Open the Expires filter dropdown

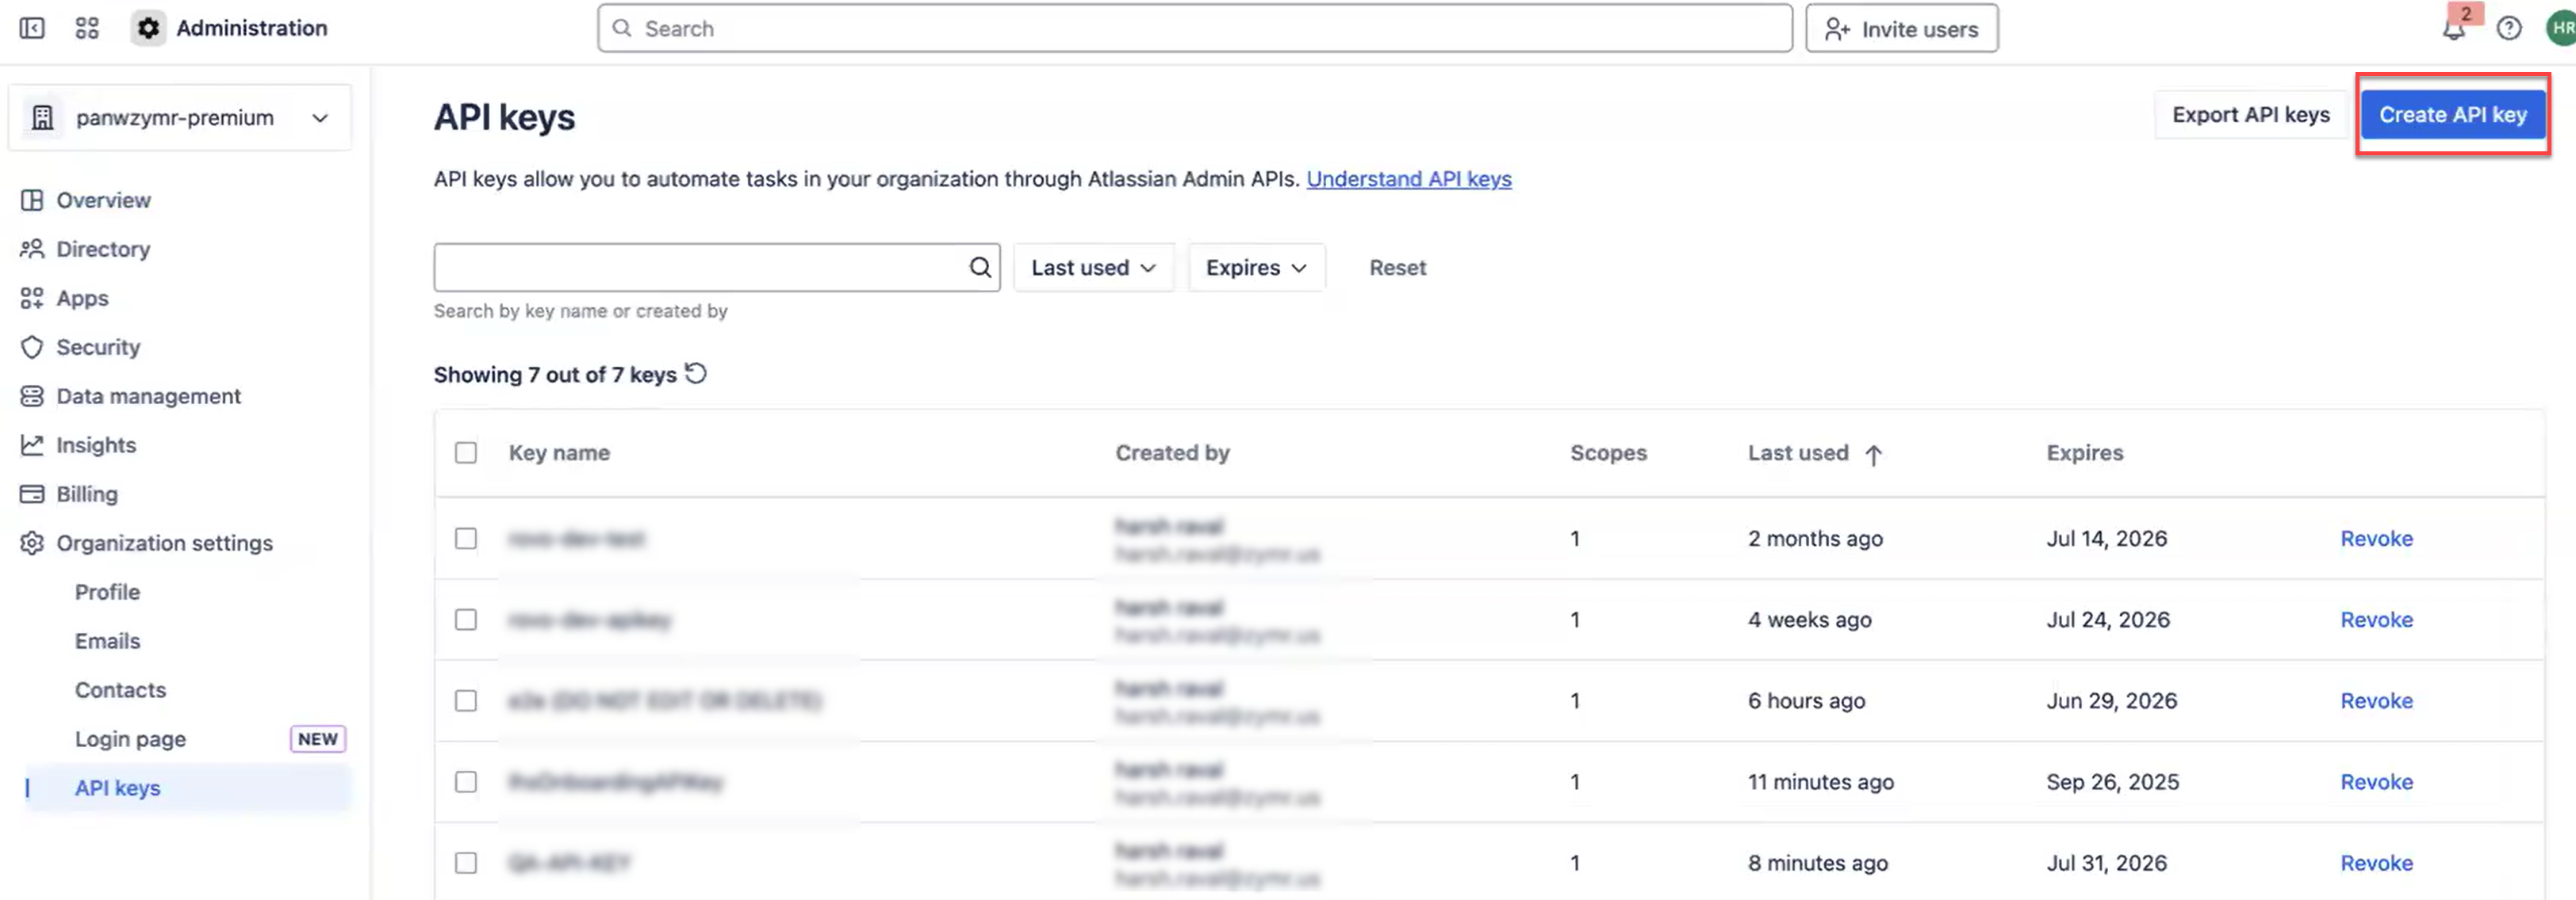pyautogui.click(x=1256, y=268)
